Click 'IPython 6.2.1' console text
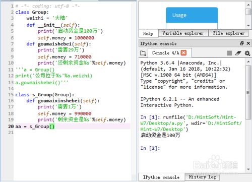Viewport: 252px width, 182px height. (x=159, y=99)
